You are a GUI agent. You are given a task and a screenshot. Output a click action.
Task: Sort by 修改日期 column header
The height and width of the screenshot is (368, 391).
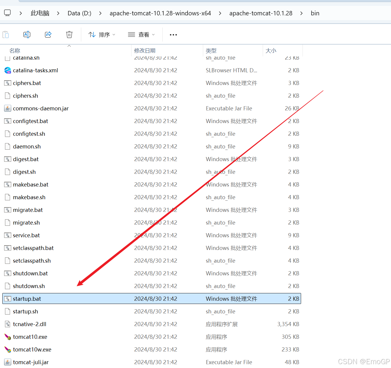click(x=145, y=50)
